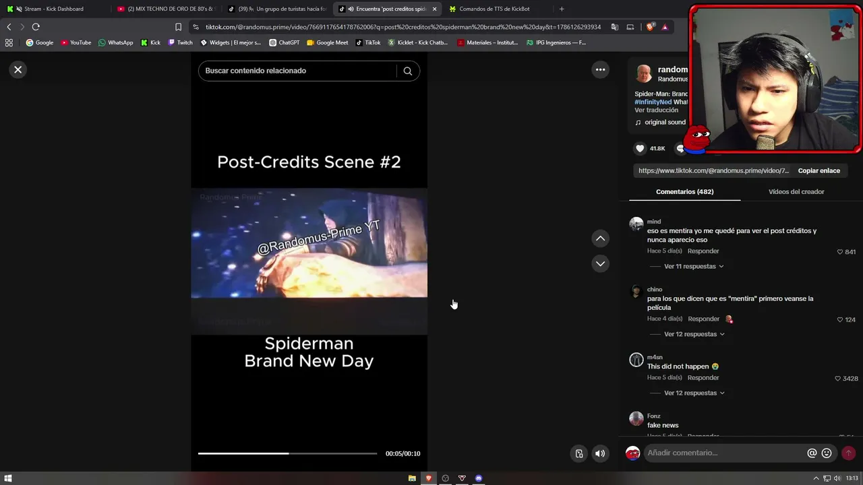The image size is (863, 485).
Task: Open the WhatsApp bookmark
Action: point(115,42)
